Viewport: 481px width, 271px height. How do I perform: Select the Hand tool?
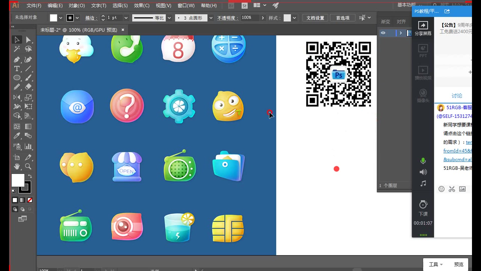pos(17,166)
